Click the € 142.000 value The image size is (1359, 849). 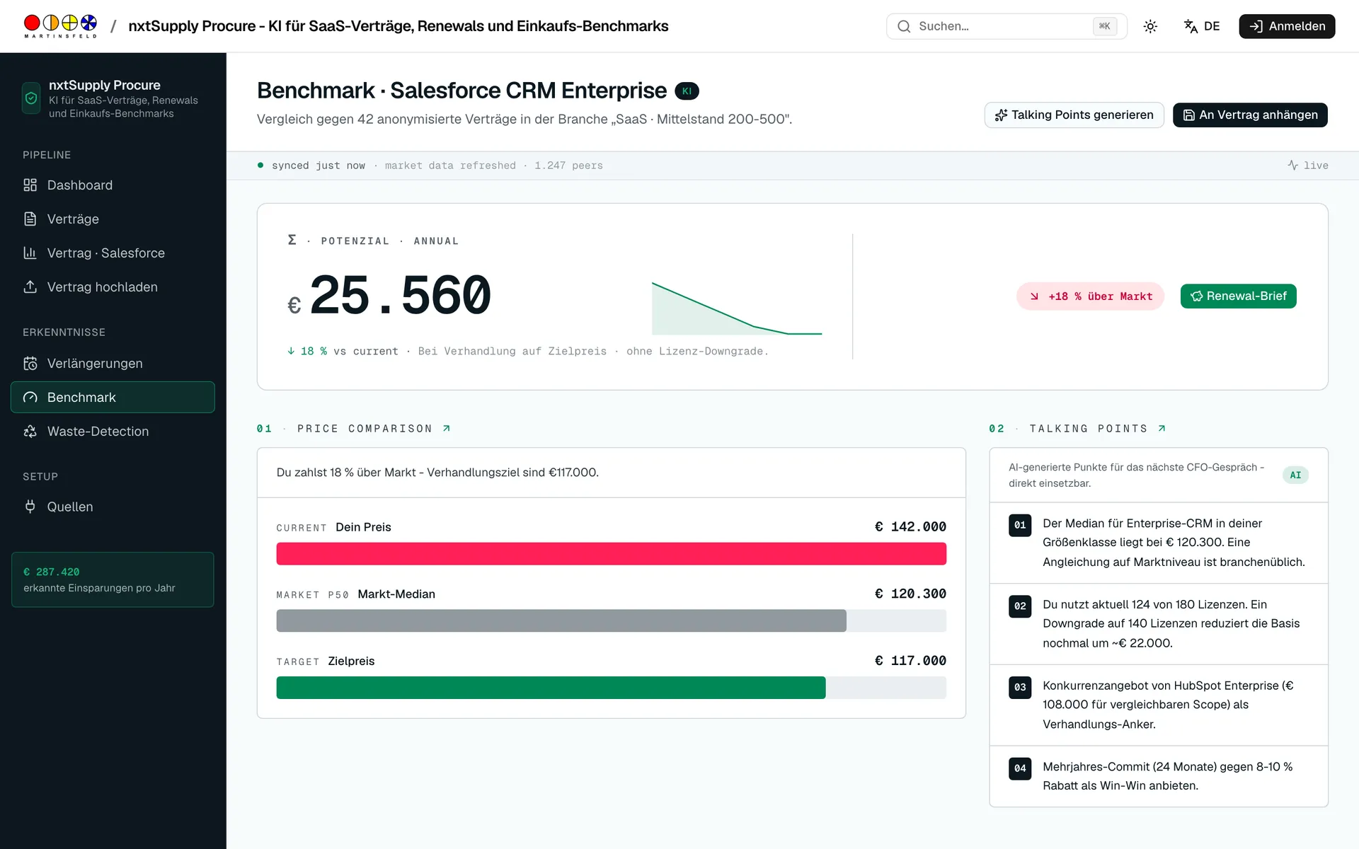[910, 526]
